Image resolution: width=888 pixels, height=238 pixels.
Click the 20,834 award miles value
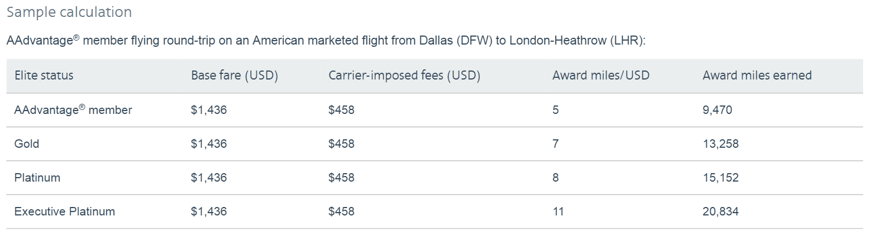click(x=720, y=211)
